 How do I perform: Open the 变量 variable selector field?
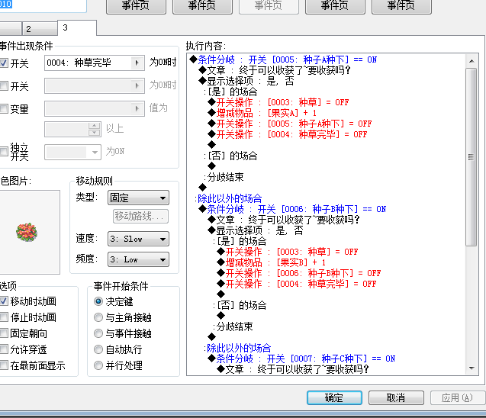95,108
